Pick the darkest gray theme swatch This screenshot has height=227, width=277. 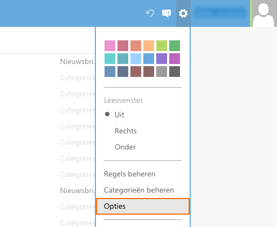(x=175, y=72)
